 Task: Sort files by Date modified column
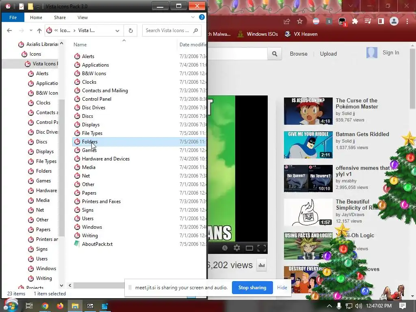tap(193, 45)
